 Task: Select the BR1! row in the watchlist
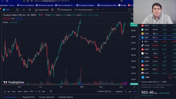click(x=158, y=42)
